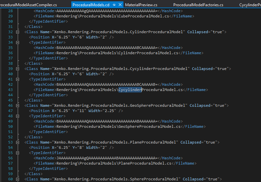Collapse the CycylinderProceduralModel Class node at line 39

[17, 69]
